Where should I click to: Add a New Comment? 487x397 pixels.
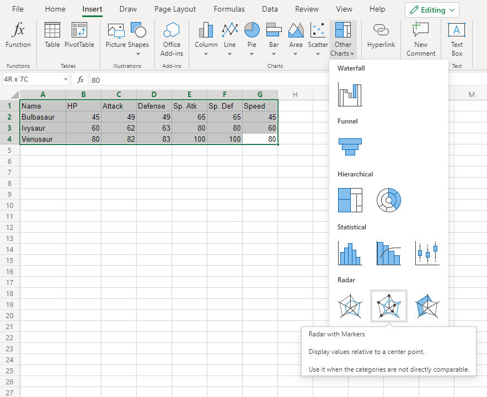421,40
